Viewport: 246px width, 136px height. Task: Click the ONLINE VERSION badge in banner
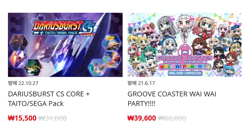click(x=185, y=73)
